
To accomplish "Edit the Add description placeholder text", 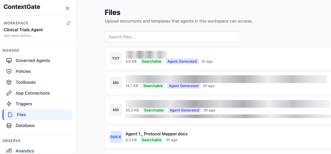I will [x=18, y=36].
